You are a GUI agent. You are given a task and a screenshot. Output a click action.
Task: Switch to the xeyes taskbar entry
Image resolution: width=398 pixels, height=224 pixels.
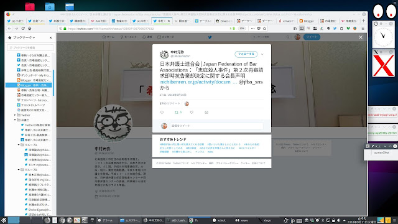coord(243,220)
